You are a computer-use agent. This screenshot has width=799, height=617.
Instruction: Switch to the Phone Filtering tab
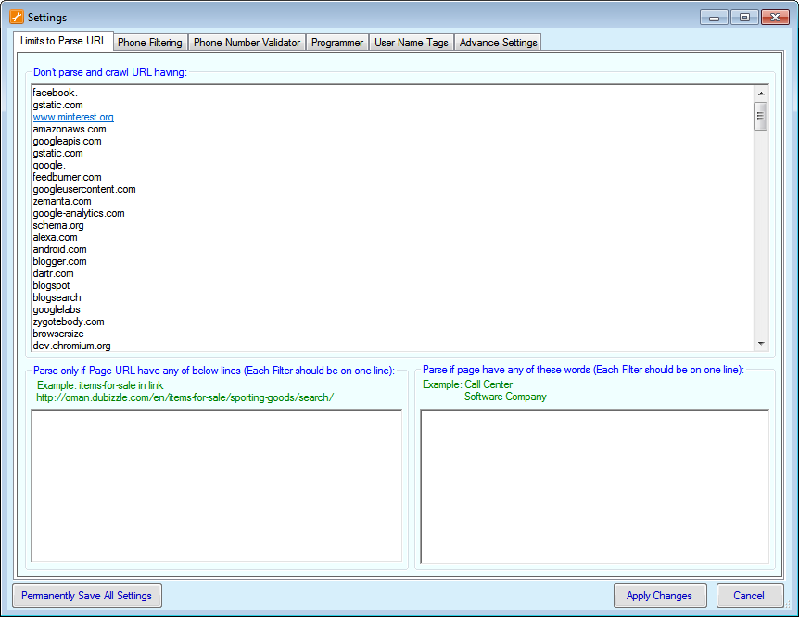click(149, 43)
